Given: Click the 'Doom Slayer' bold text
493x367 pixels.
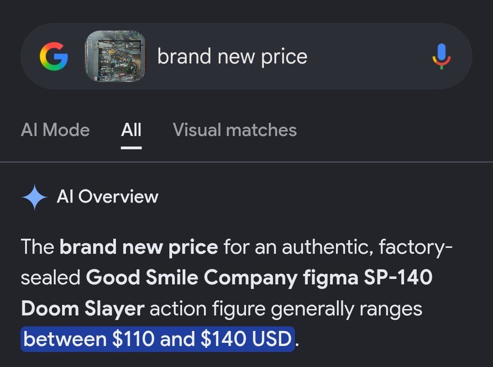Looking at the screenshot, I should click(x=83, y=309).
